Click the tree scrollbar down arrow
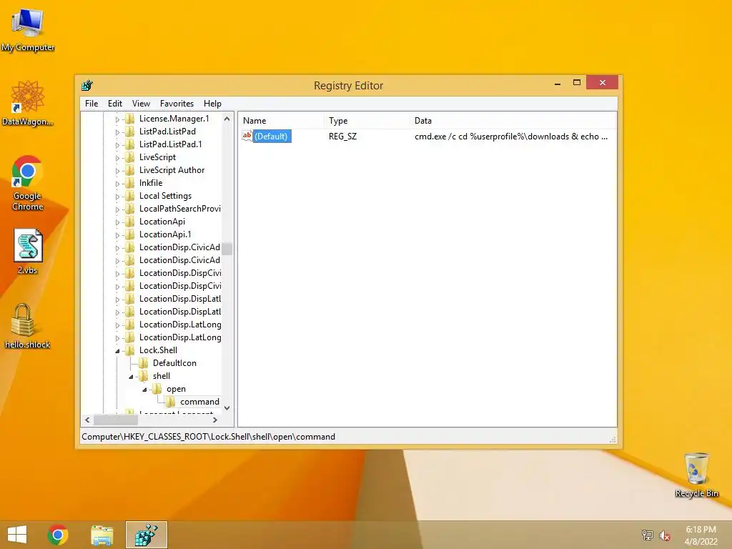This screenshot has height=549, width=732. pyautogui.click(x=227, y=408)
